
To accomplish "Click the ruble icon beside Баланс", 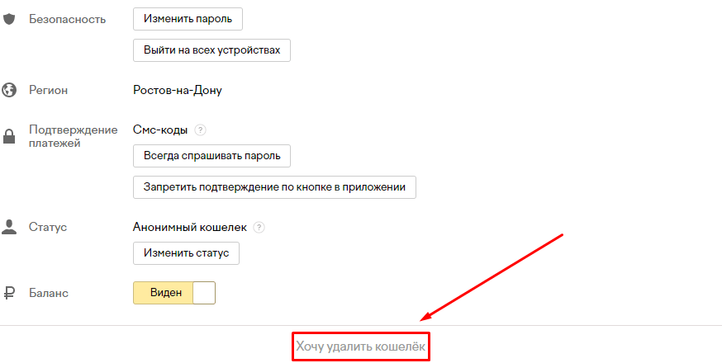I will 10,293.
